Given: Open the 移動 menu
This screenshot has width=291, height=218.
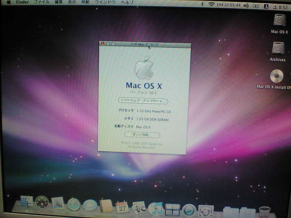Looking at the screenshot, I should click(x=85, y=2).
